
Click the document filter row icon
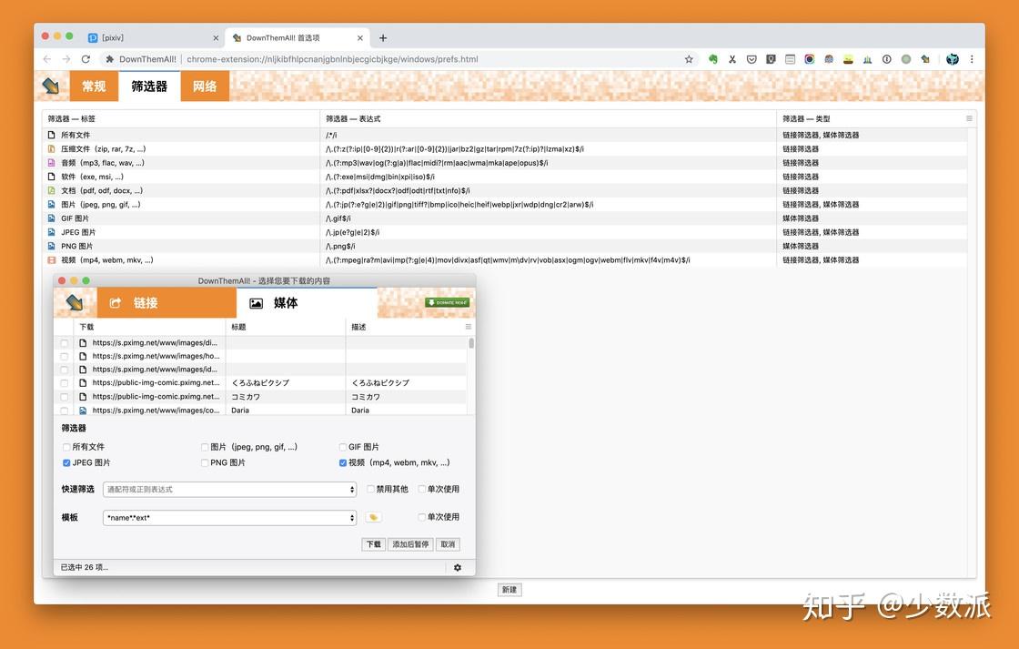coord(51,190)
